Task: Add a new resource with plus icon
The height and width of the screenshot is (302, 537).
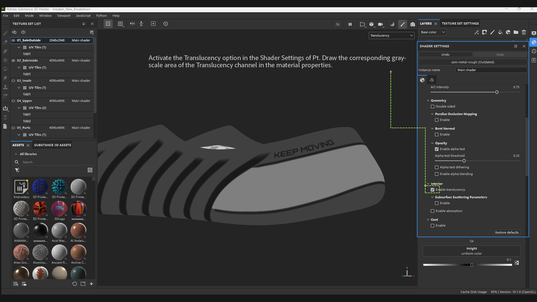Action: (91, 284)
